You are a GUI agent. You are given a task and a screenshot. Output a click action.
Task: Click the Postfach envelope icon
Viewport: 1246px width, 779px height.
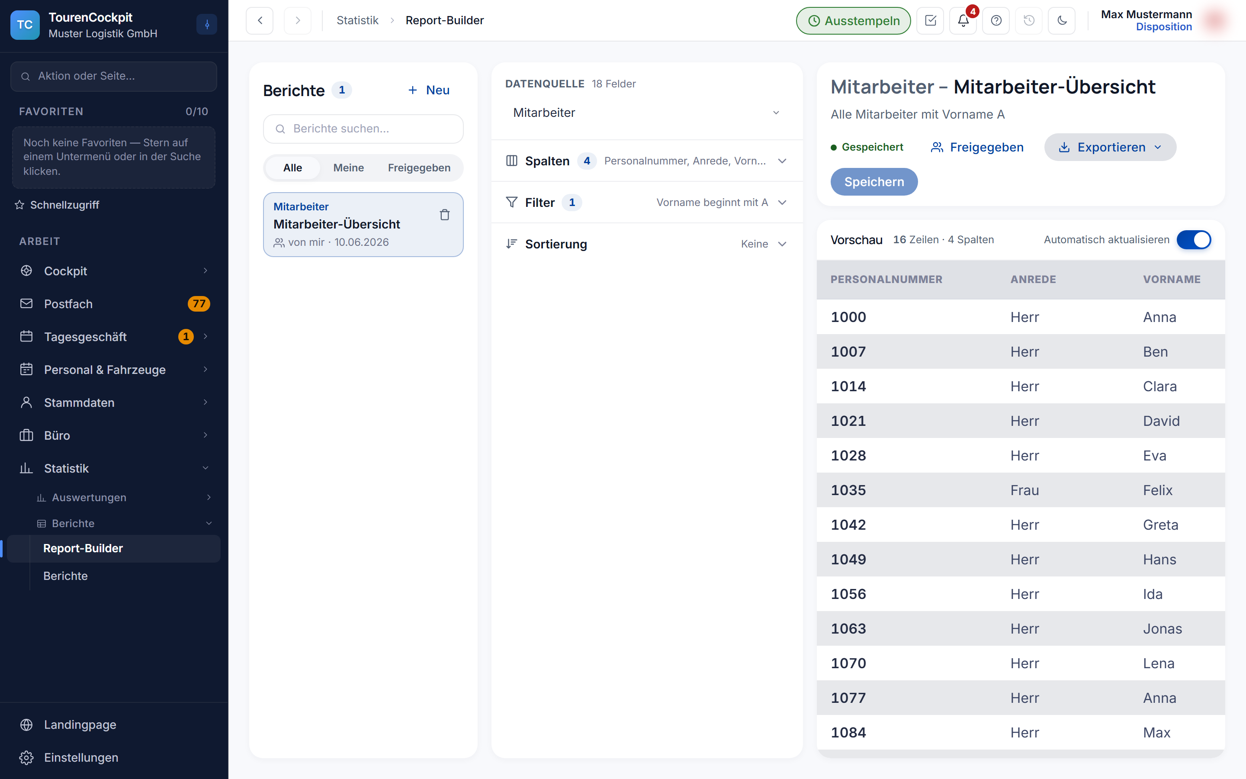point(26,303)
